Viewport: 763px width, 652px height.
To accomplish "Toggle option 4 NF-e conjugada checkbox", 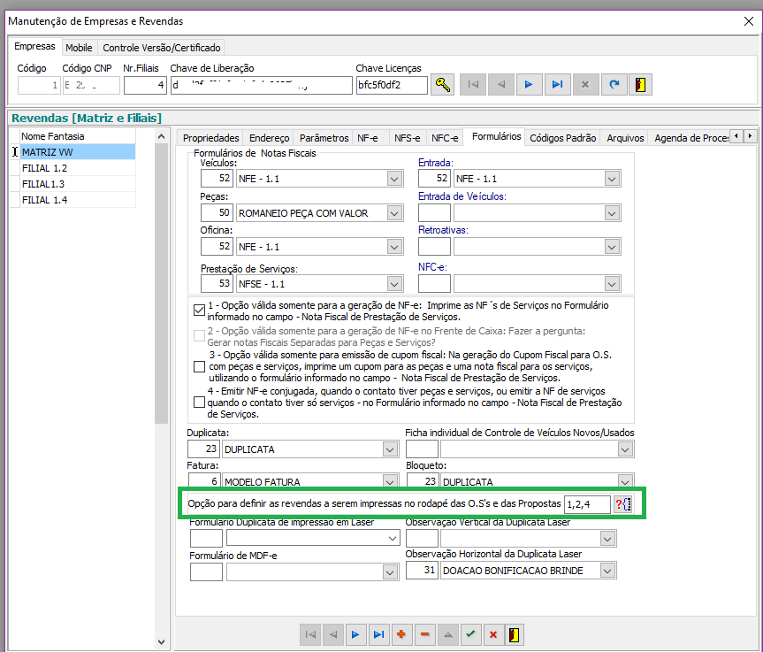I will point(199,403).
